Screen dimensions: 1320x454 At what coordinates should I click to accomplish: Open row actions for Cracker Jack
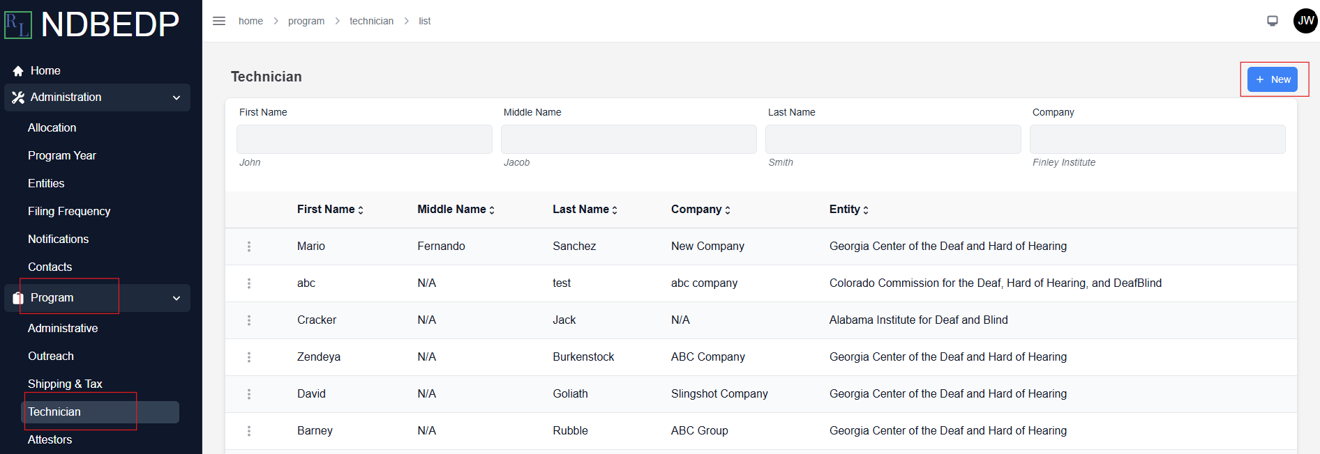click(249, 320)
